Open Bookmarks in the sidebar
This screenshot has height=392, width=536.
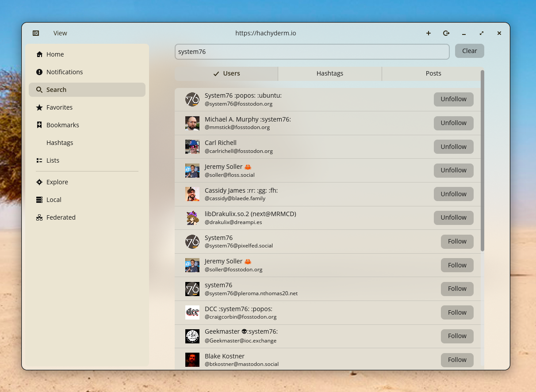[87, 125]
